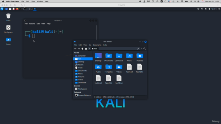Screen dimensions: 221x124
Task: Select the hash1.txt file
Action: pyautogui.click(x=129, y=67)
